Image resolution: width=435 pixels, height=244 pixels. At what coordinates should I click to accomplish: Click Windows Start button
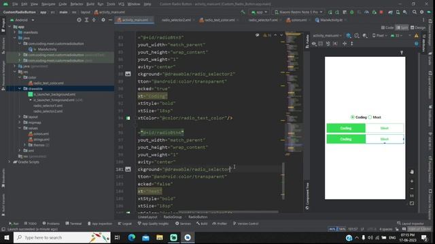point(6,237)
